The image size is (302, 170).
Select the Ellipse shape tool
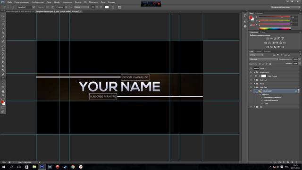tap(3, 87)
